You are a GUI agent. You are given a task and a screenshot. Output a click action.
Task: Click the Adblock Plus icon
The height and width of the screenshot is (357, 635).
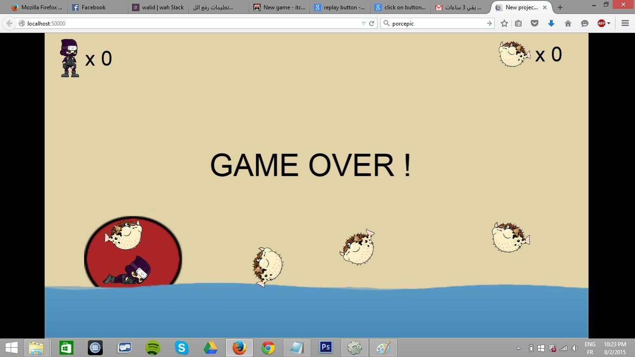pyautogui.click(x=602, y=23)
